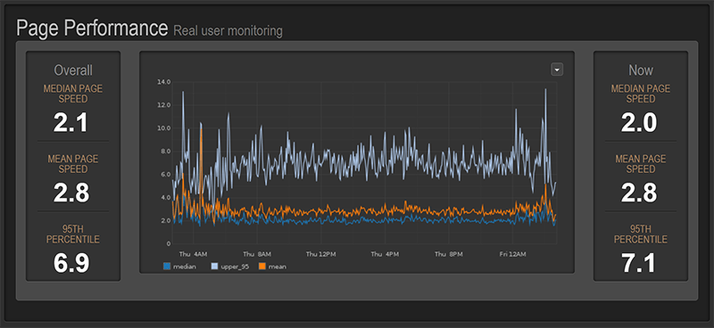This screenshot has height=328, width=714.
Task: Open the chart options dropdown arrow
Action: click(x=557, y=70)
